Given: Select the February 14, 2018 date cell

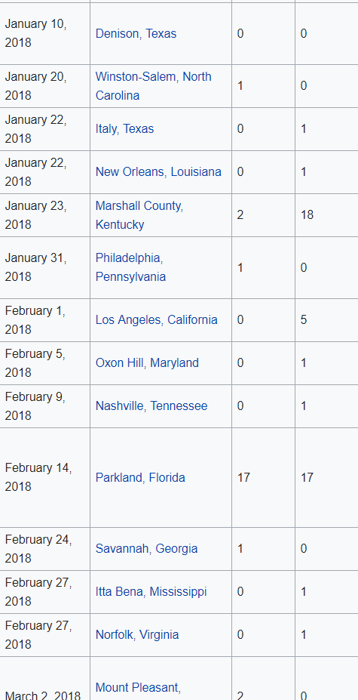Looking at the screenshot, I should (45, 478).
